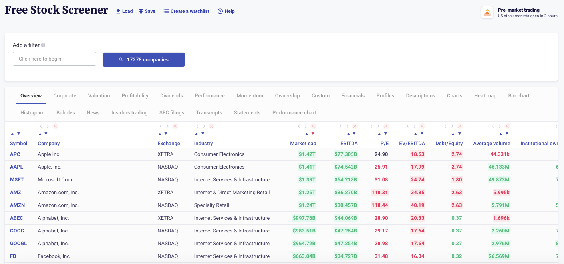
Task: Click the Free Stock Screener title
Action: pyautogui.click(x=56, y=10)
